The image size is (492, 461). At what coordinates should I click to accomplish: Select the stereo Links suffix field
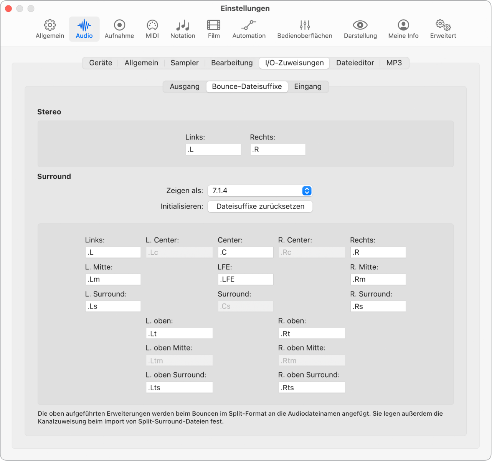[213, 149]
